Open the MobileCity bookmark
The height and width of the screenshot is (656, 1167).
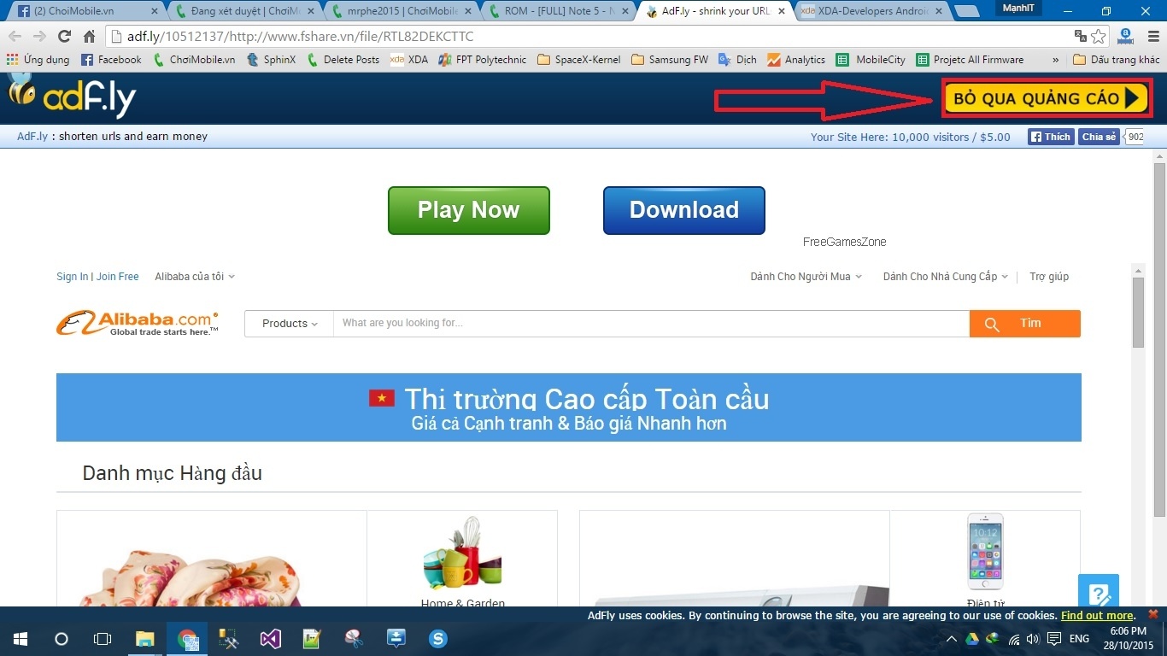coord(871,60)
